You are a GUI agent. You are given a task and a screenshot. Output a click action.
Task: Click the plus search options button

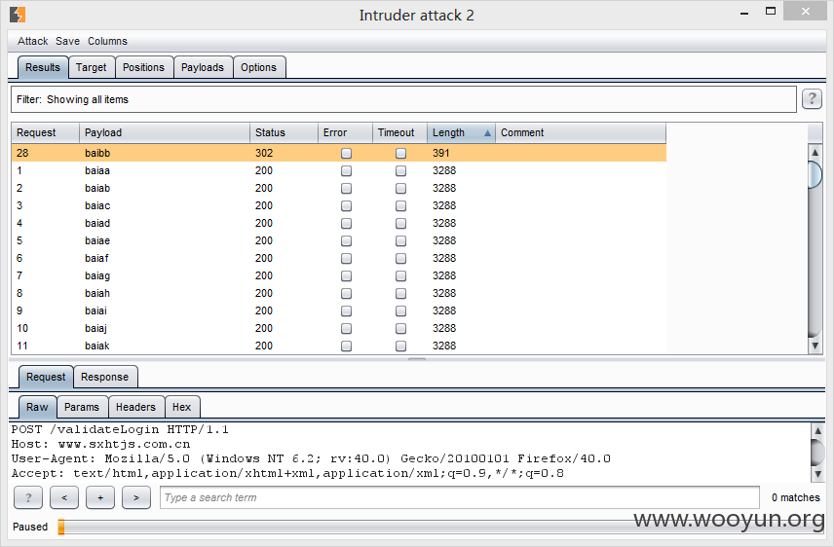coord(100,498)
